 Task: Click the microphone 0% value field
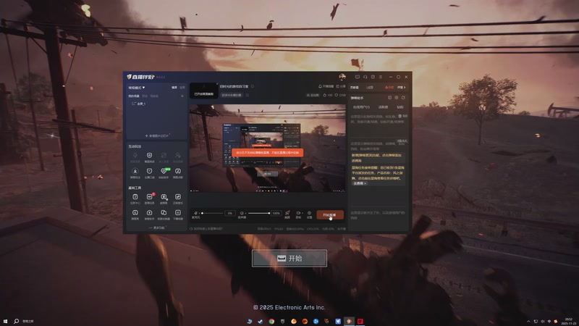229,213
